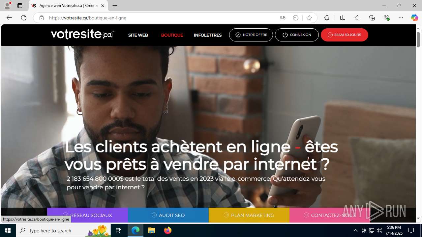Screen dimensions: 422x237
Task: Open Task View on taskbar
Action: pos(119,230)
